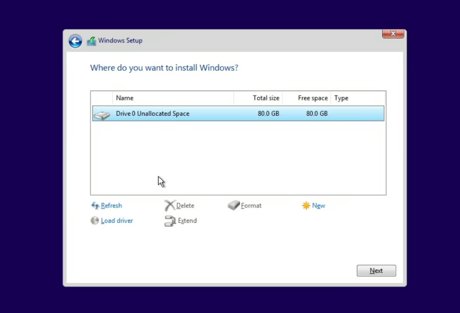Click the New partition star icon
This screenshot has width=460, height=313.
point(306,206)
